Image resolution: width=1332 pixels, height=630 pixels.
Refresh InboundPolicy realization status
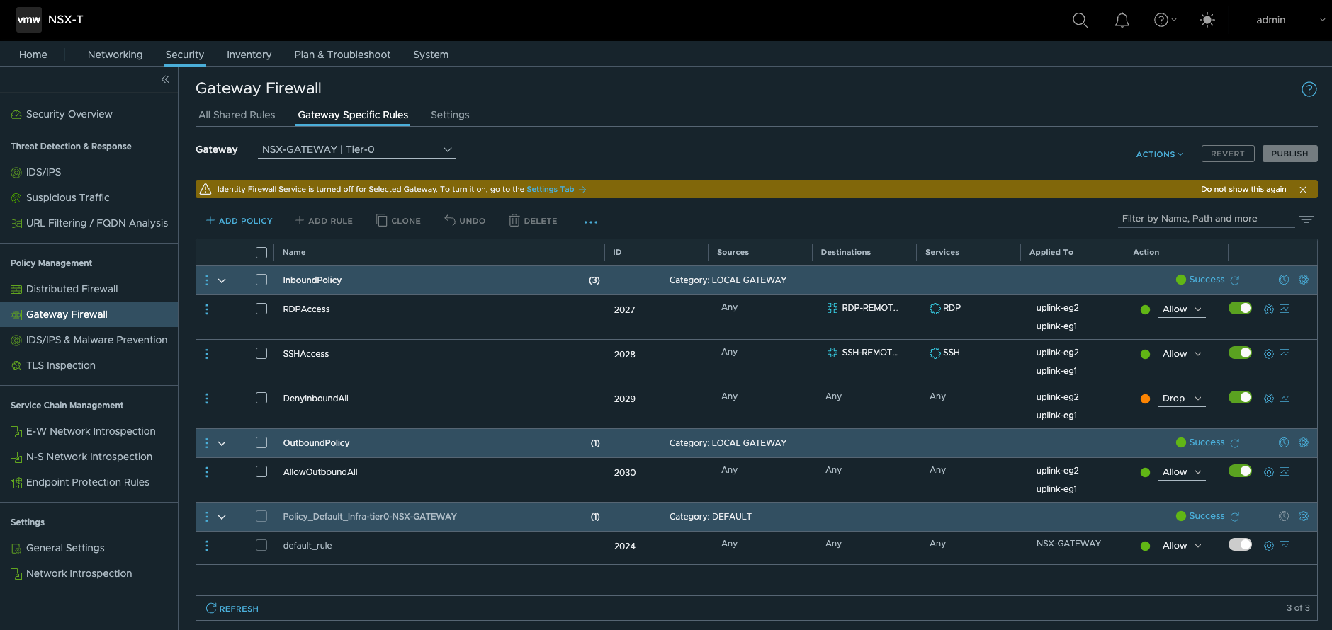(x=1235, y=280)
